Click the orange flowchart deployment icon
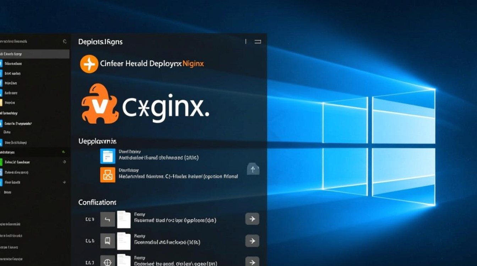This screenshot has width=477, height=266. 108,175
